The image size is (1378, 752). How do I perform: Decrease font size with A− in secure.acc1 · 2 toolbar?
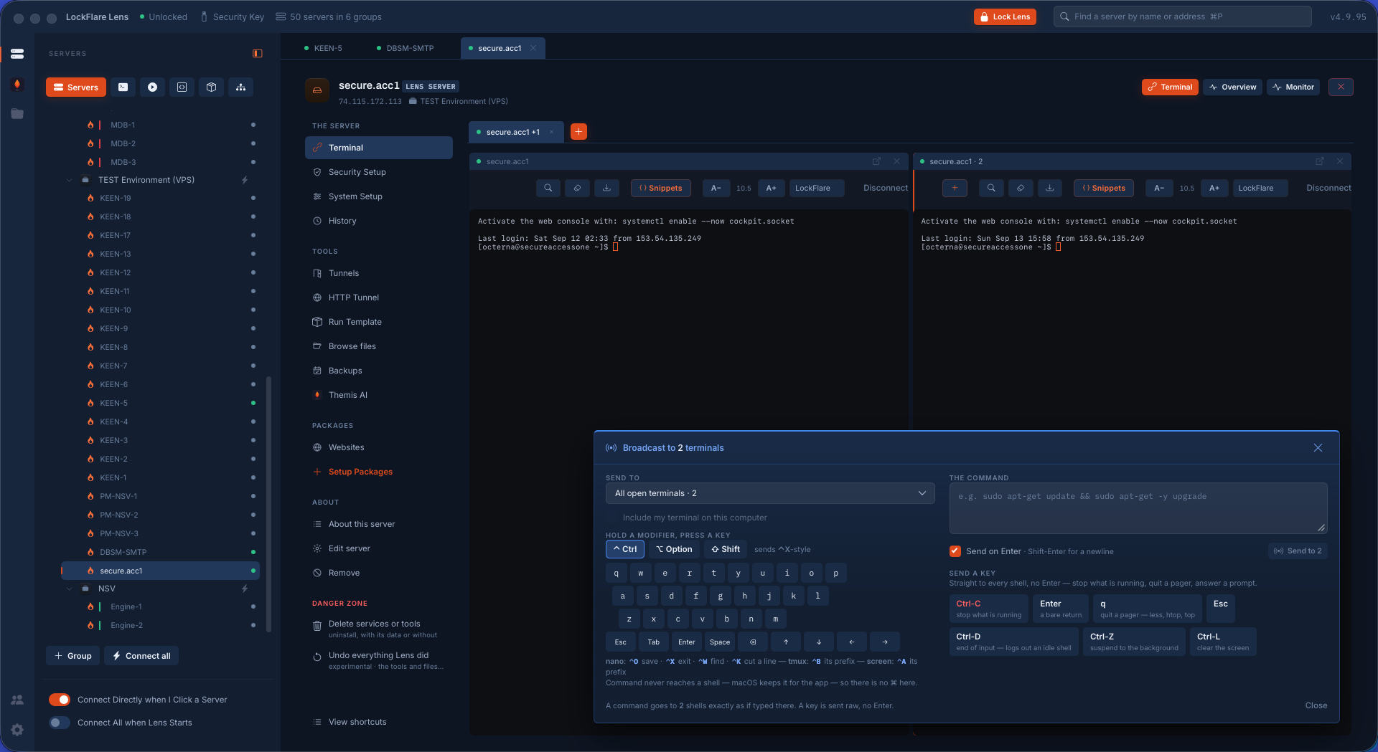tap(1159, 188)
